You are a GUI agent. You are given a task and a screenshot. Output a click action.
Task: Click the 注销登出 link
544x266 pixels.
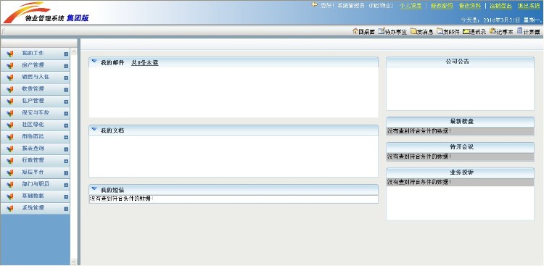click(x=500, y=6)
